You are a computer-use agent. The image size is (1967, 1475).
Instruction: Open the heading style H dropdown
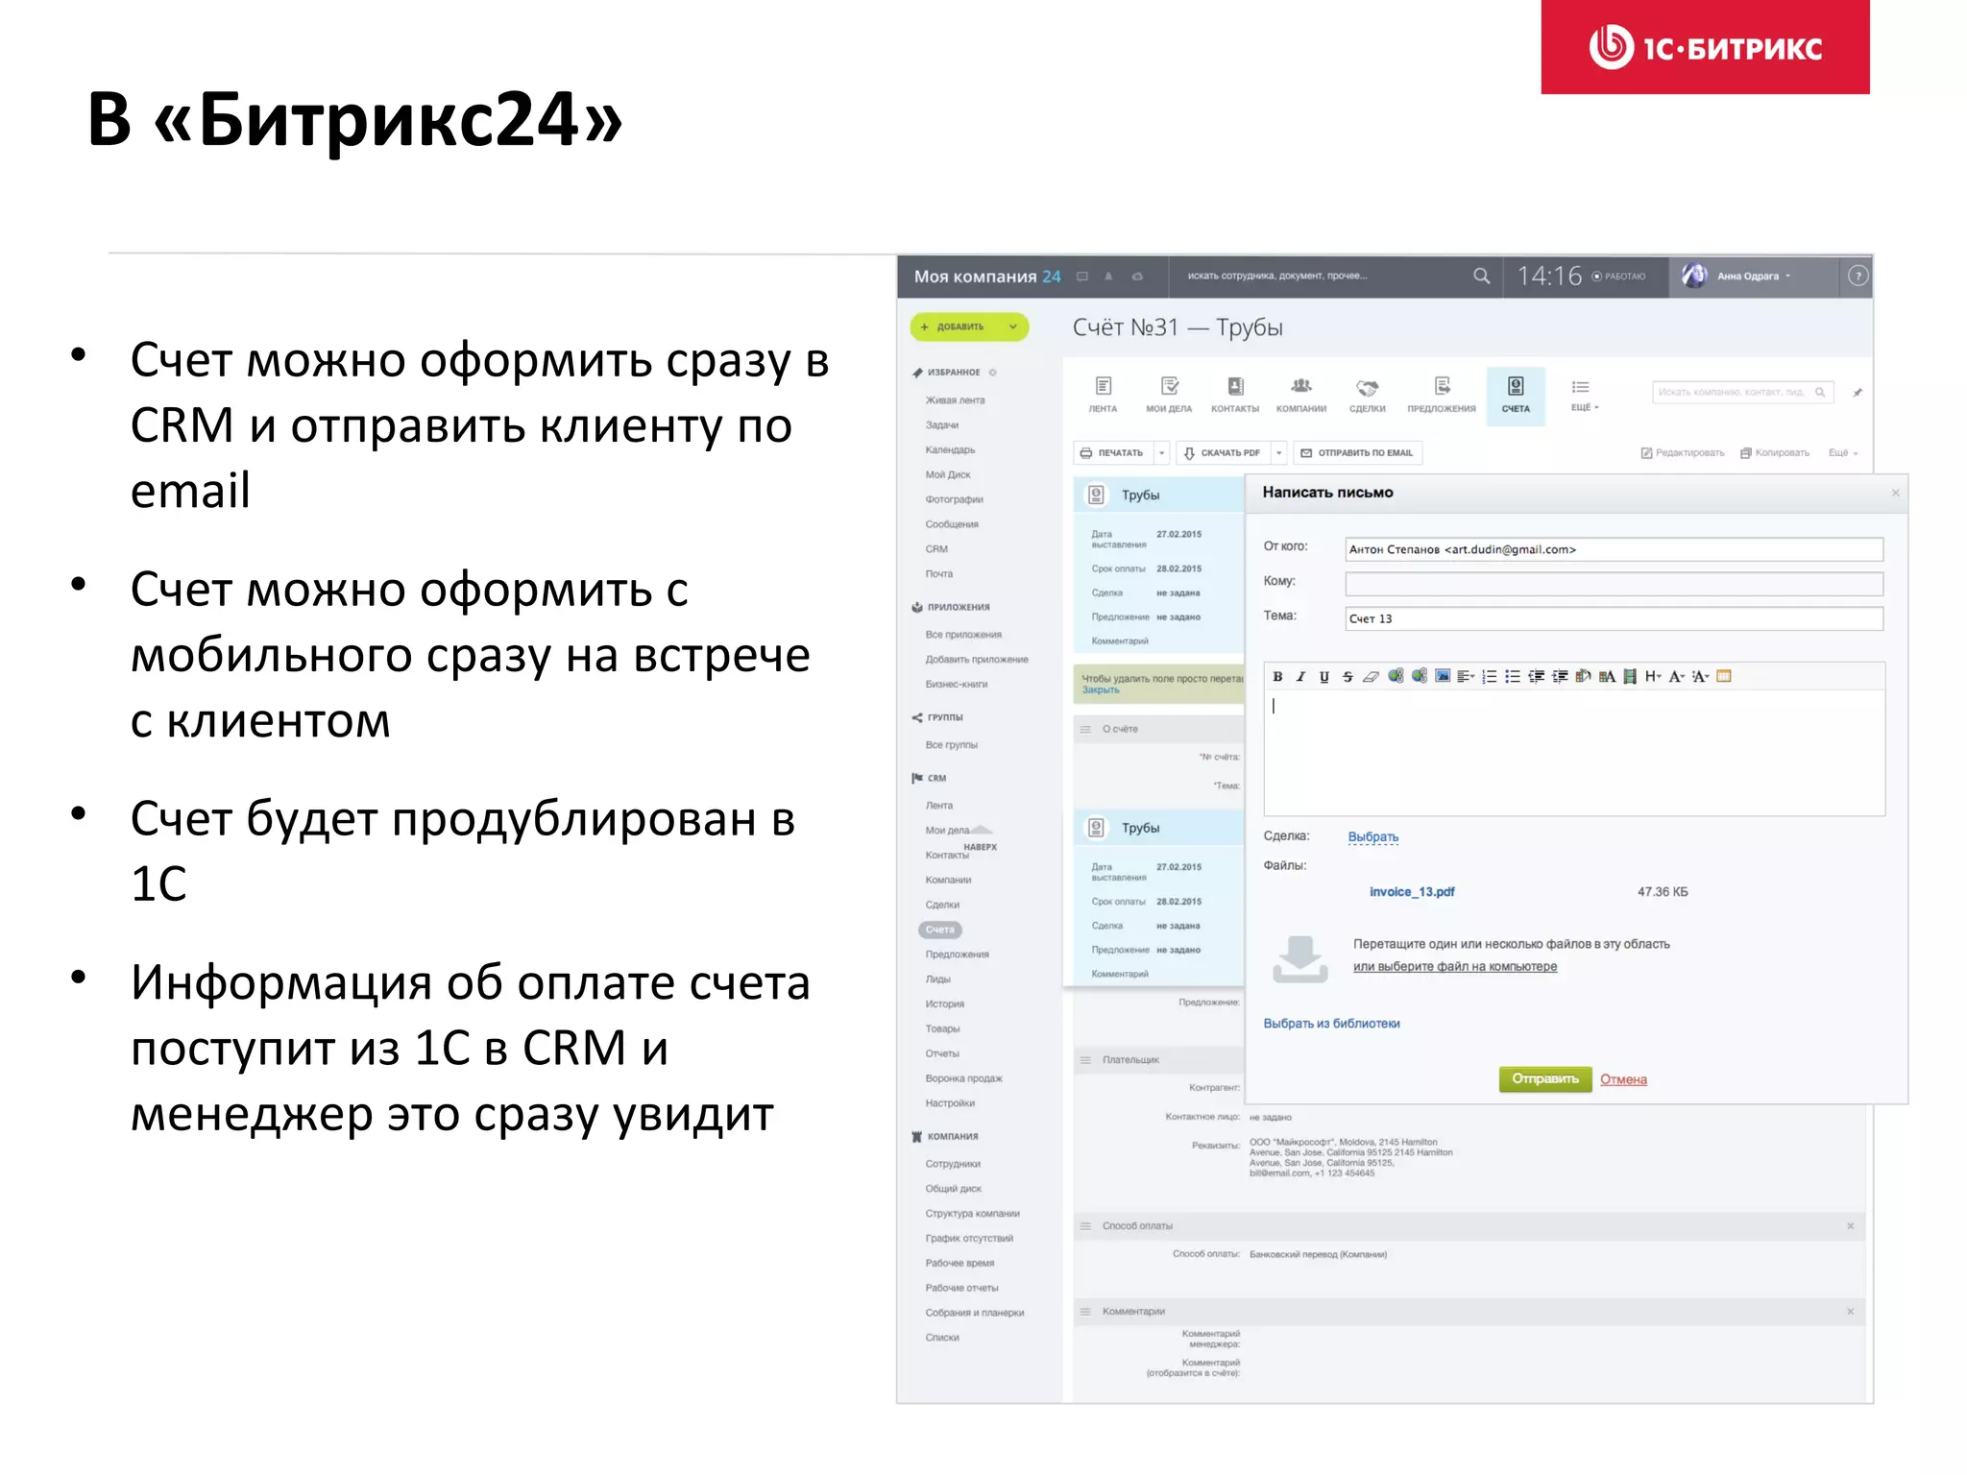pos(1652,676)
